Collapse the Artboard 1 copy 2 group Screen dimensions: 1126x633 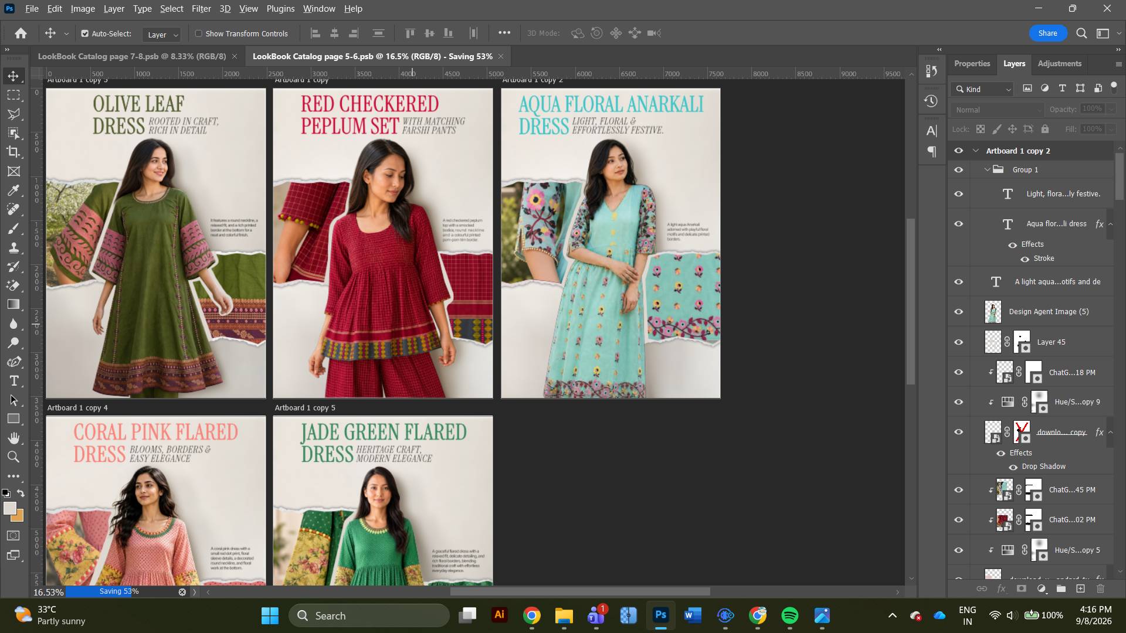click(x=976, y=151)
